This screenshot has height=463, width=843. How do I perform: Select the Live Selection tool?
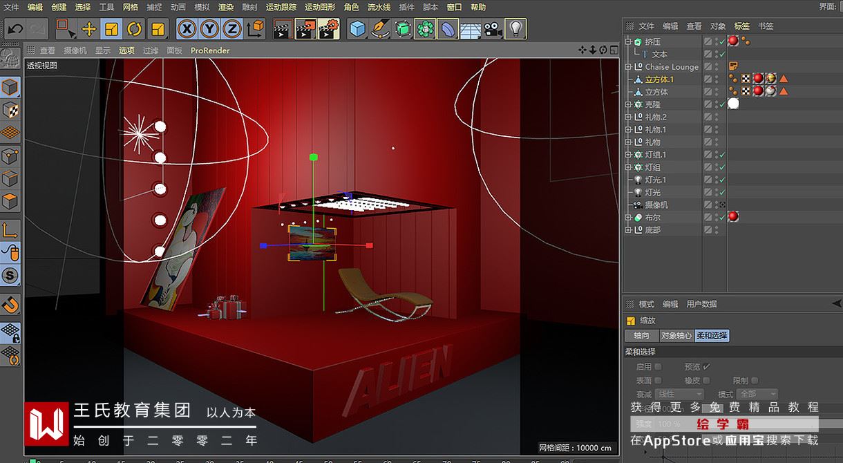pos(66,29)
